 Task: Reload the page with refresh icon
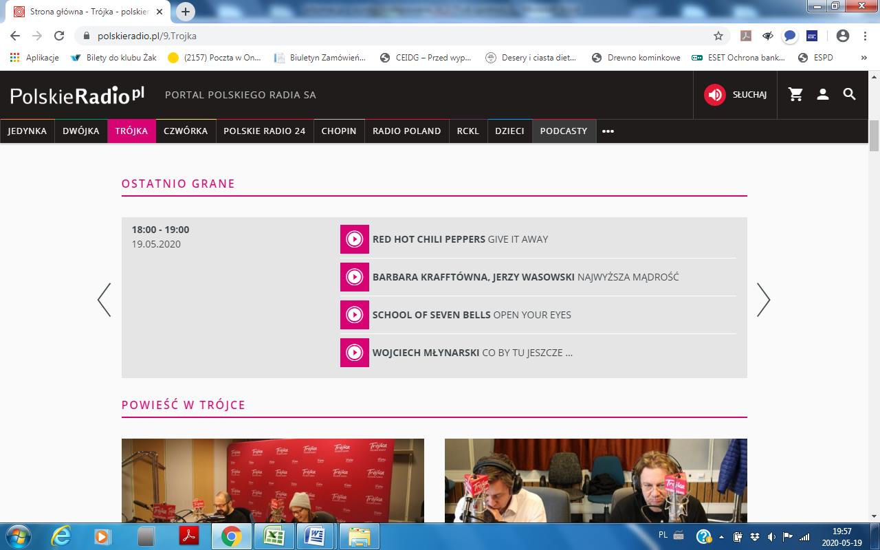click(x=59, y=36)
